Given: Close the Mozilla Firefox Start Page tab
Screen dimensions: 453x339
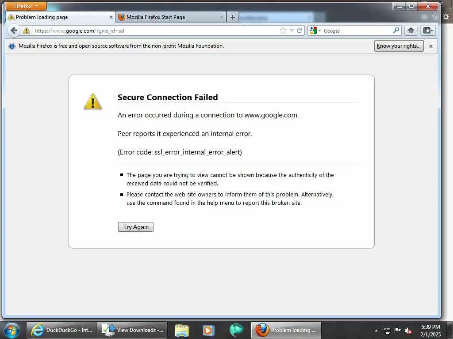Looking at the screenshot, I should tap(222, 17).
